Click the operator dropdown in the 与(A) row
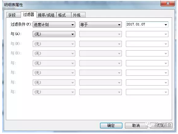This screenshot has width=178, height=134. 101,34
